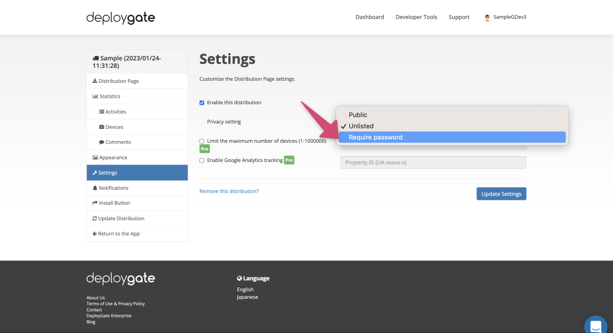The image size is (613, 333).
Task: Open the chat support widget
Action: 595,325
